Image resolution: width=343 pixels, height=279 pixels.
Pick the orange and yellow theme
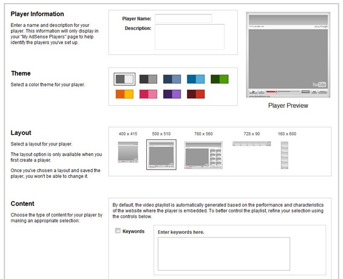coord(125,94)
